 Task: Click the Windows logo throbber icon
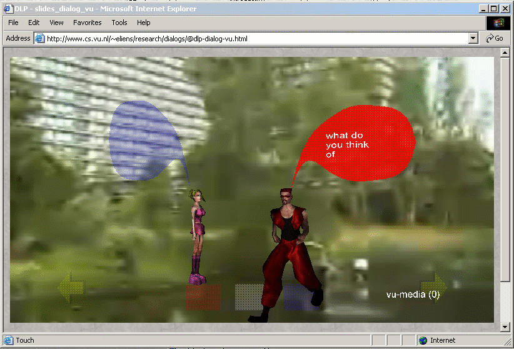click(498, 23)
